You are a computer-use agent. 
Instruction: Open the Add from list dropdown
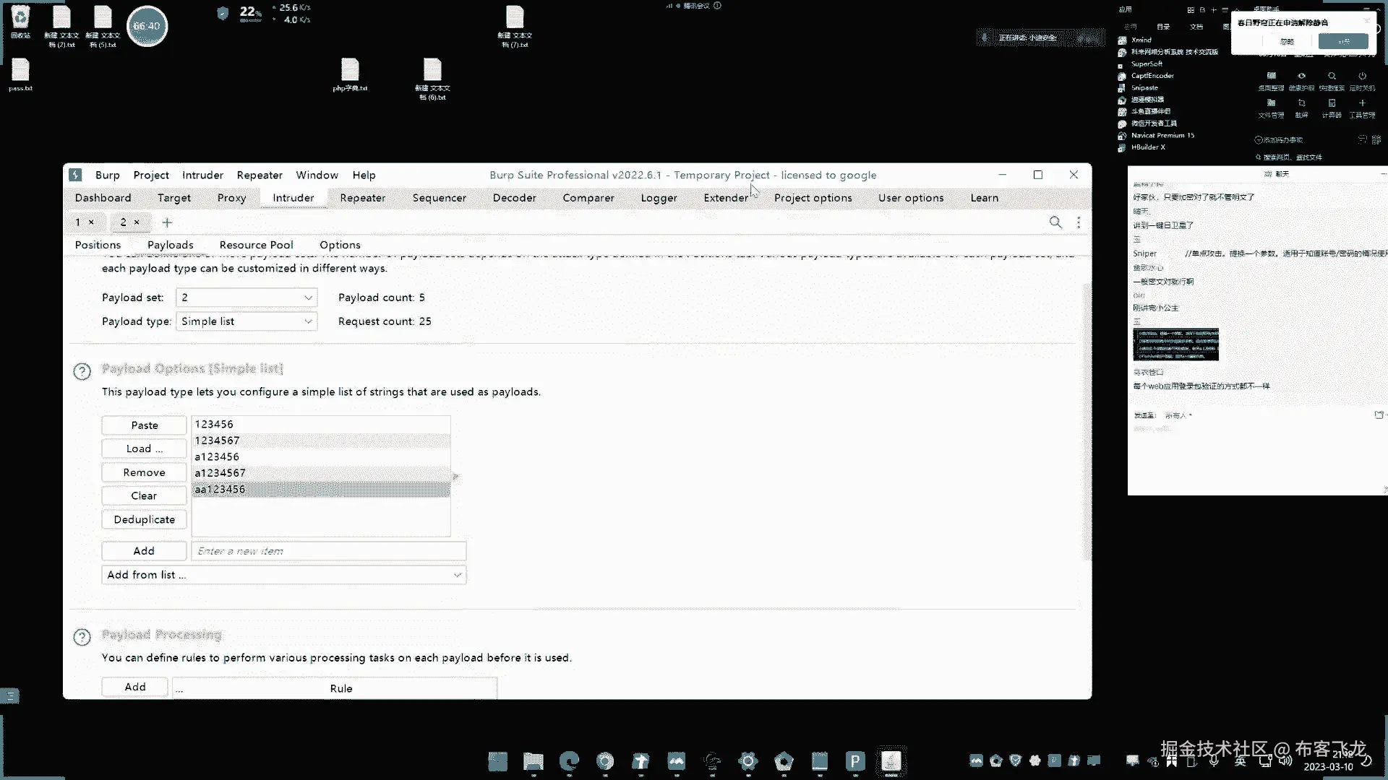pos(283,575)
